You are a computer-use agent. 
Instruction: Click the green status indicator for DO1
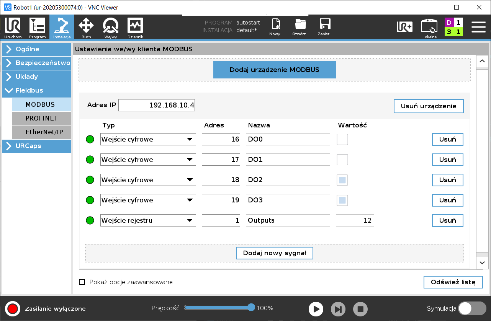coord(90,160)
